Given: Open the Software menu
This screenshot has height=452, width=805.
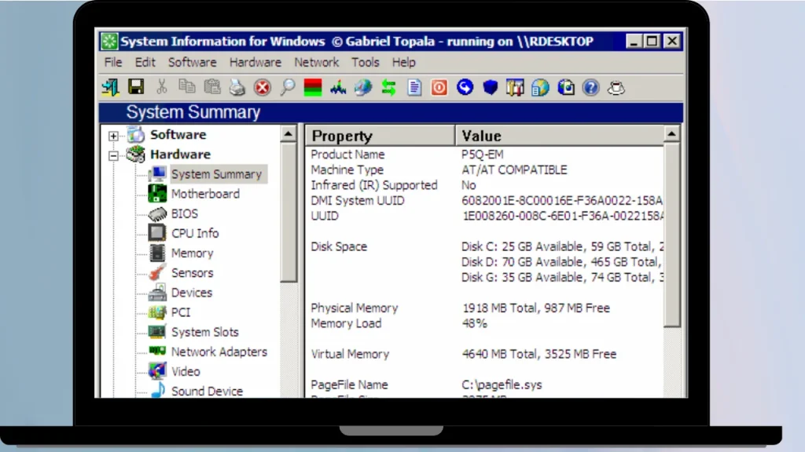Looking at the screenshot, I should (x=192, y=63).
